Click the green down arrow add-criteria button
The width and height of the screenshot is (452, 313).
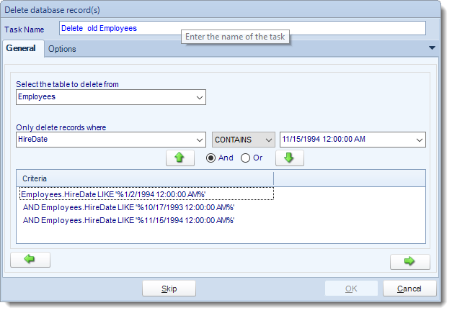(x=289, y=158)
